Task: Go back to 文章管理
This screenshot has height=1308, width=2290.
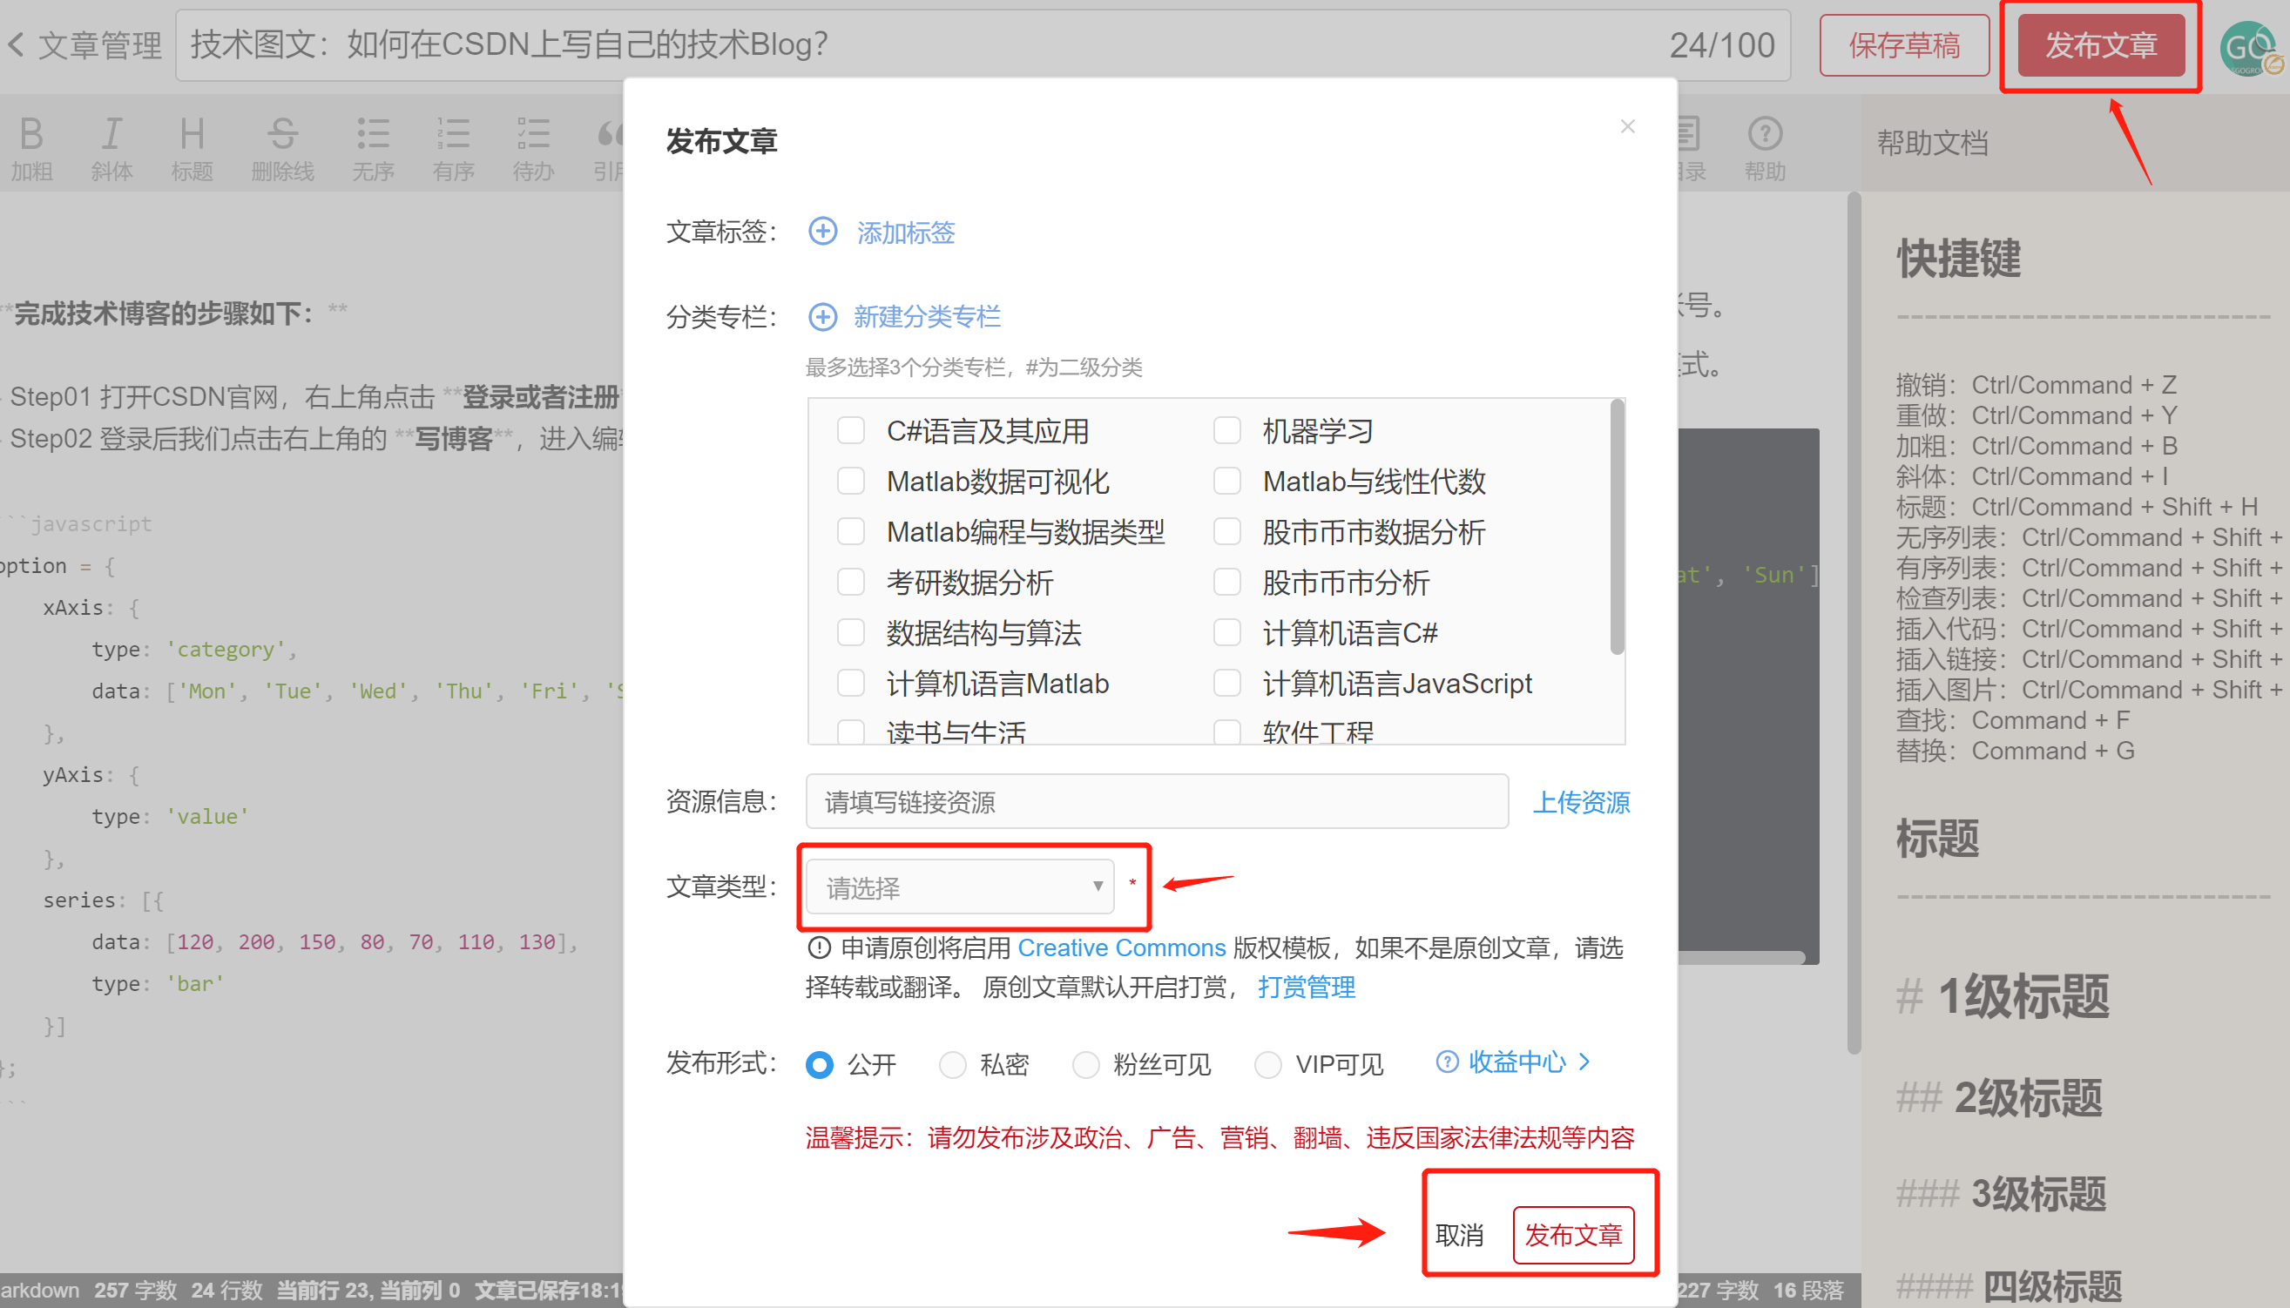Action: pyautogui.click(x=98, y=45)
